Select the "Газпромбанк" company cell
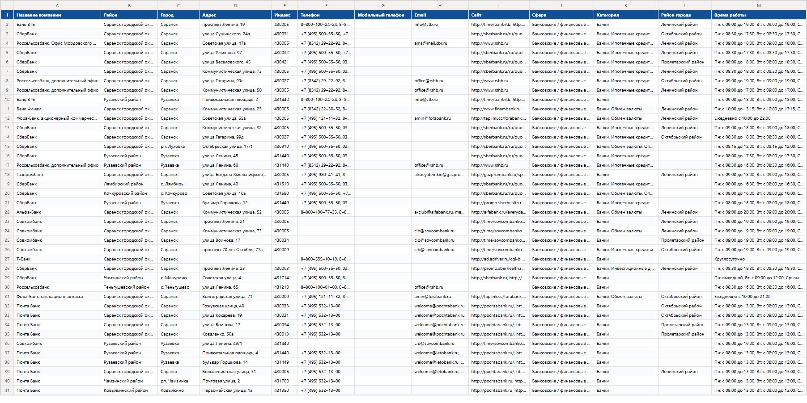The image size is (807, 403). tap(57, 175)
